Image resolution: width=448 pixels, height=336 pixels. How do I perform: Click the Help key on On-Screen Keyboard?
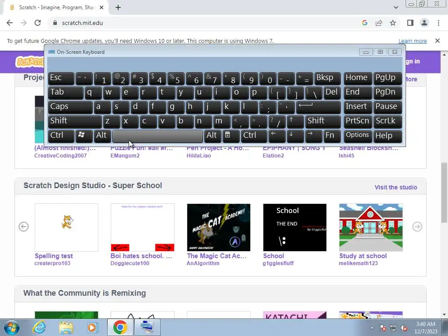click(x=388, y=136)
